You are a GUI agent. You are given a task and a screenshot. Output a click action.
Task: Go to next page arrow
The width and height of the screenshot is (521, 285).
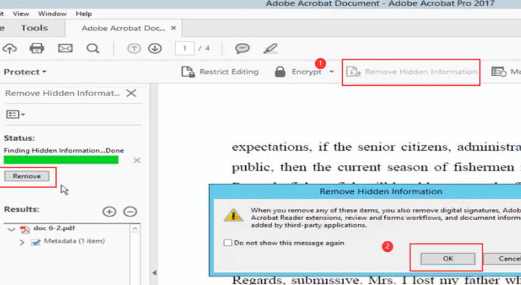point(155,48)
